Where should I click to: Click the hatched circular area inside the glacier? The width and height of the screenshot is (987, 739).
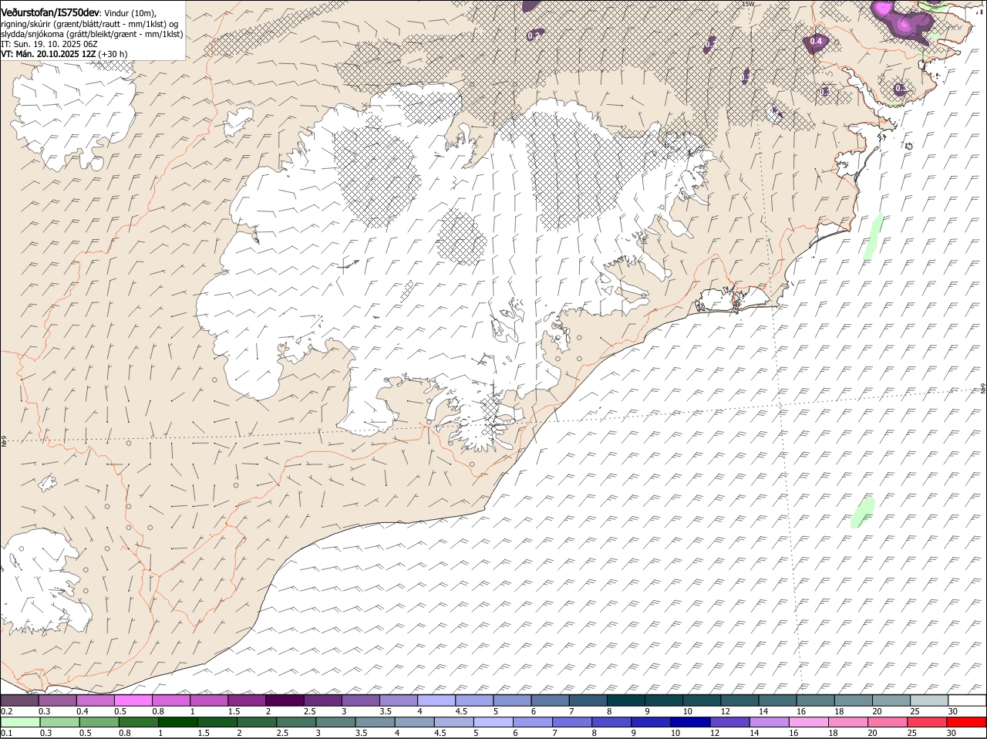point(461,238)
